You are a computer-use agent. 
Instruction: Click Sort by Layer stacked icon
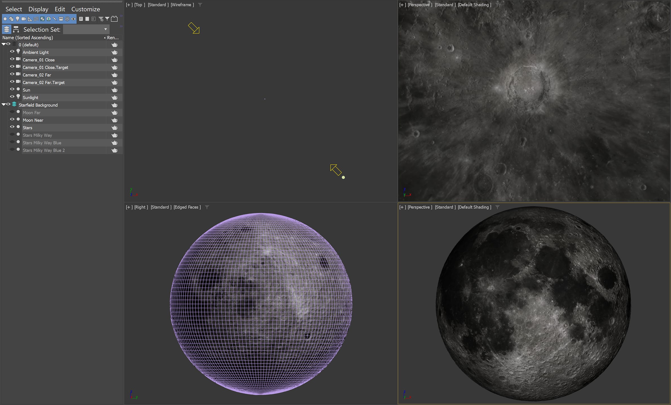pyautogui.click(x=6, y=29)
